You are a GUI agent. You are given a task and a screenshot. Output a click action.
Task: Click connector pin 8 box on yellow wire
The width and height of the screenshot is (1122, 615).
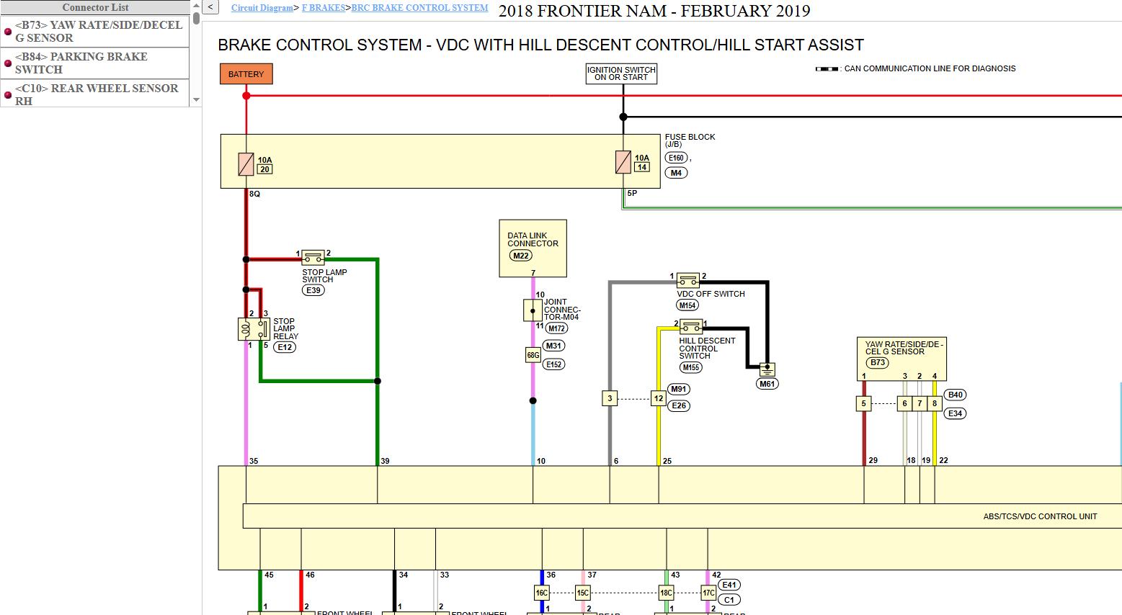pyautogui.click(x=935, y=404)
